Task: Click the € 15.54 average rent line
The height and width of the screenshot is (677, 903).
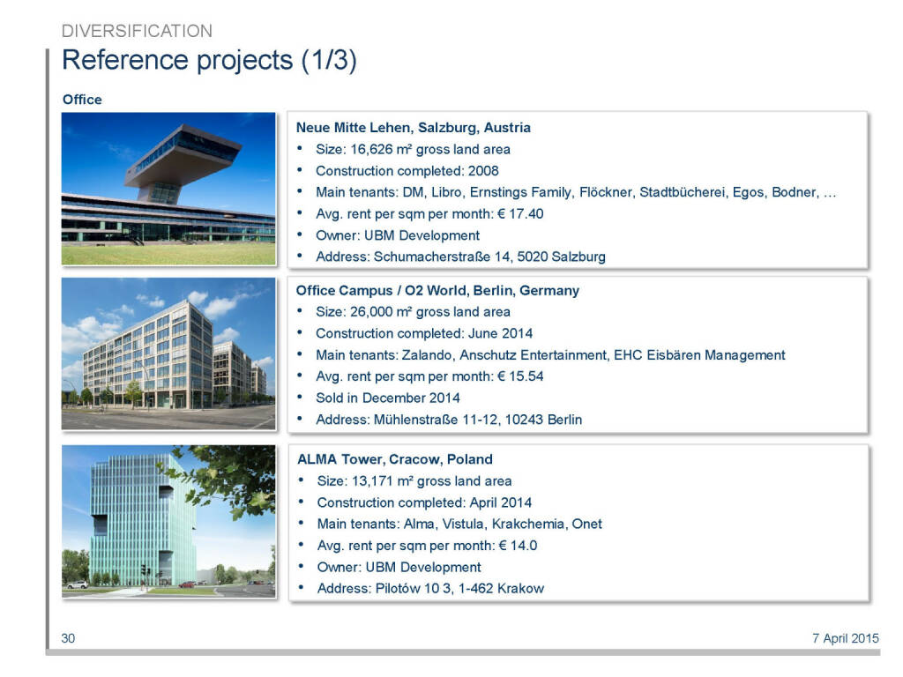Action: click(x=429, y=376)
